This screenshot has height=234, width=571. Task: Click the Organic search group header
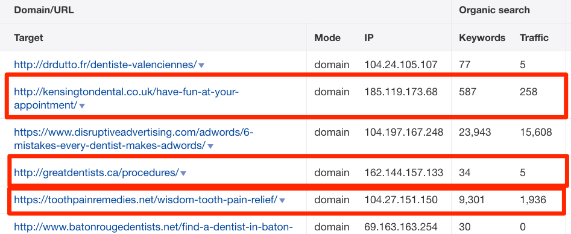click(494, 10)
